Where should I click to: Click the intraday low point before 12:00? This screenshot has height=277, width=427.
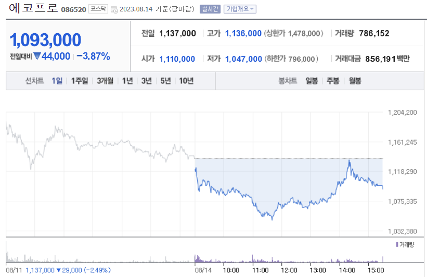click(x=272, y=219)
